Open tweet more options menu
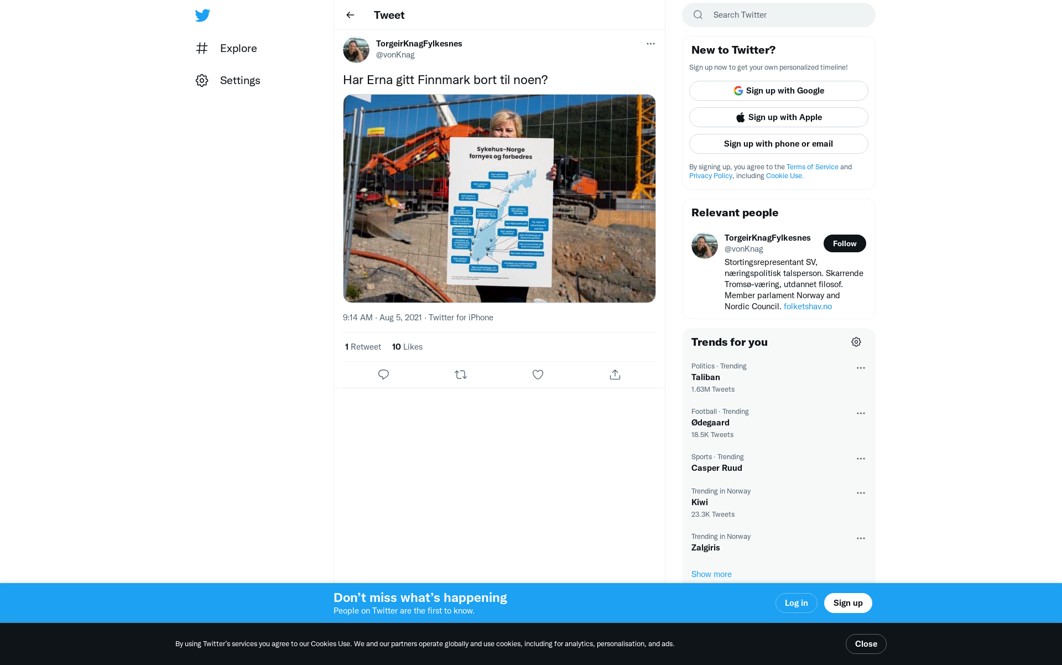The image size is (1062, 665). [650, 44]
